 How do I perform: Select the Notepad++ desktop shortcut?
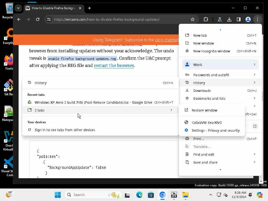(x=8, y=113)
